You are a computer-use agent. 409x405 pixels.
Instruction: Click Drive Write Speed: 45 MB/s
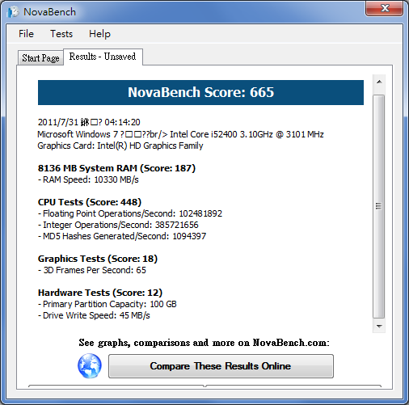coord(94,315)
